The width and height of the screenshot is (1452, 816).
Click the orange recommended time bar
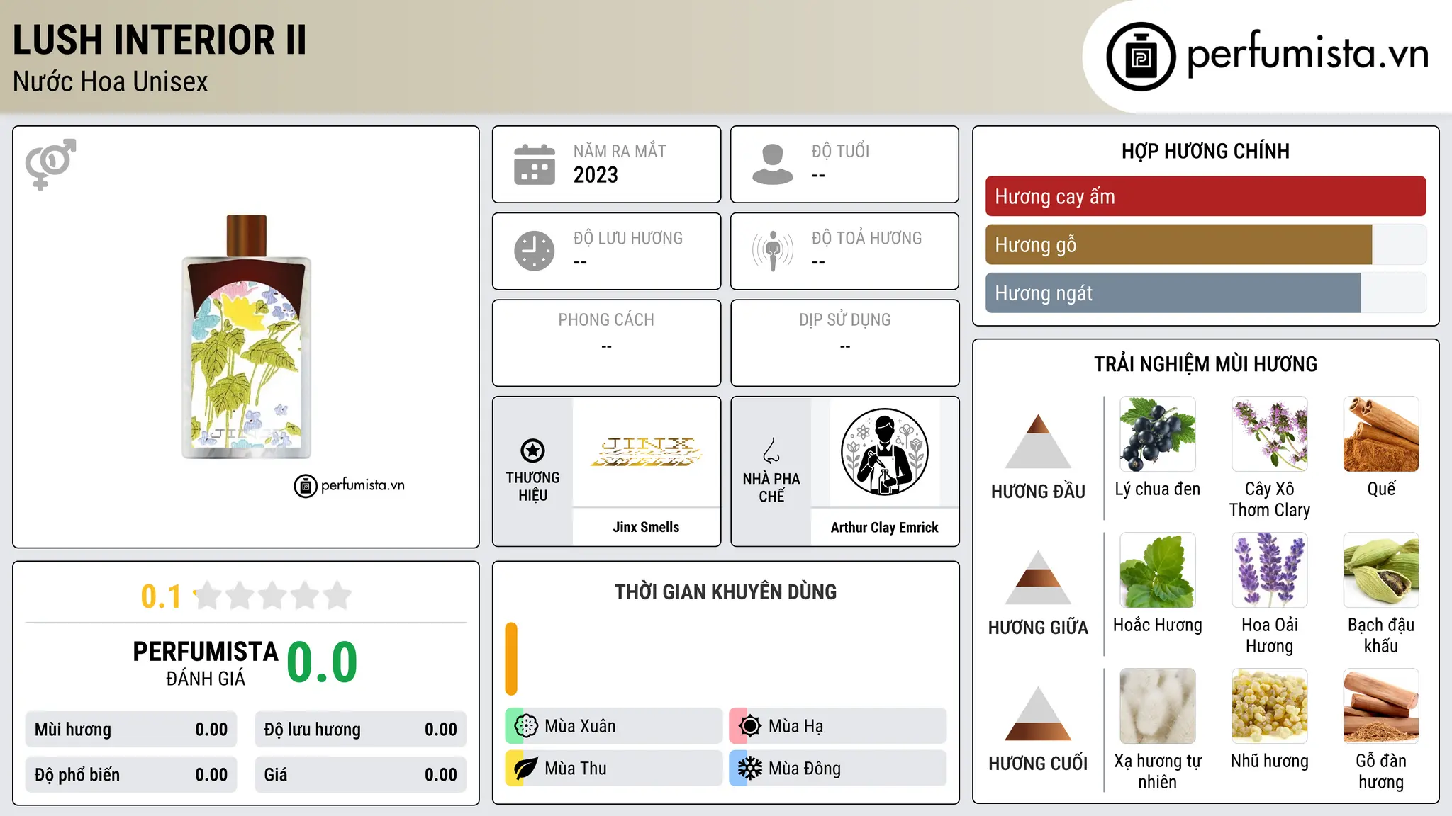pos(511,659)
